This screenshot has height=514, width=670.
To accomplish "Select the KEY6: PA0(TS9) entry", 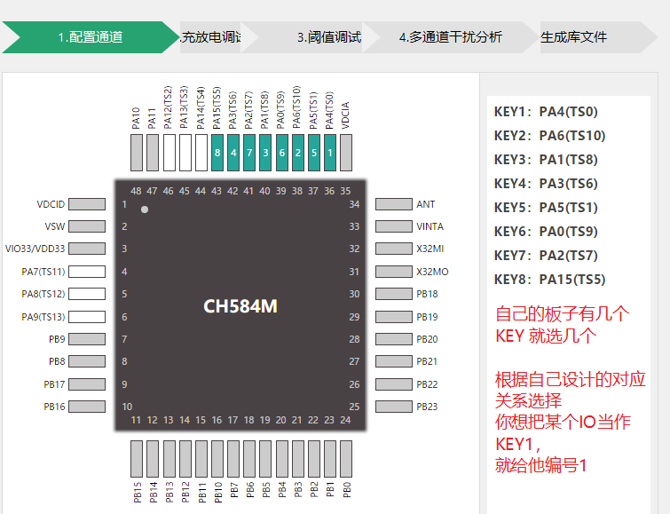I will click(x=546, y=232).
